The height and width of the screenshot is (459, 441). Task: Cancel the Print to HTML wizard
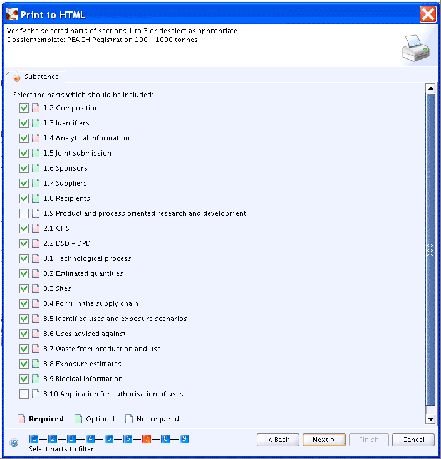pos(413,440)
